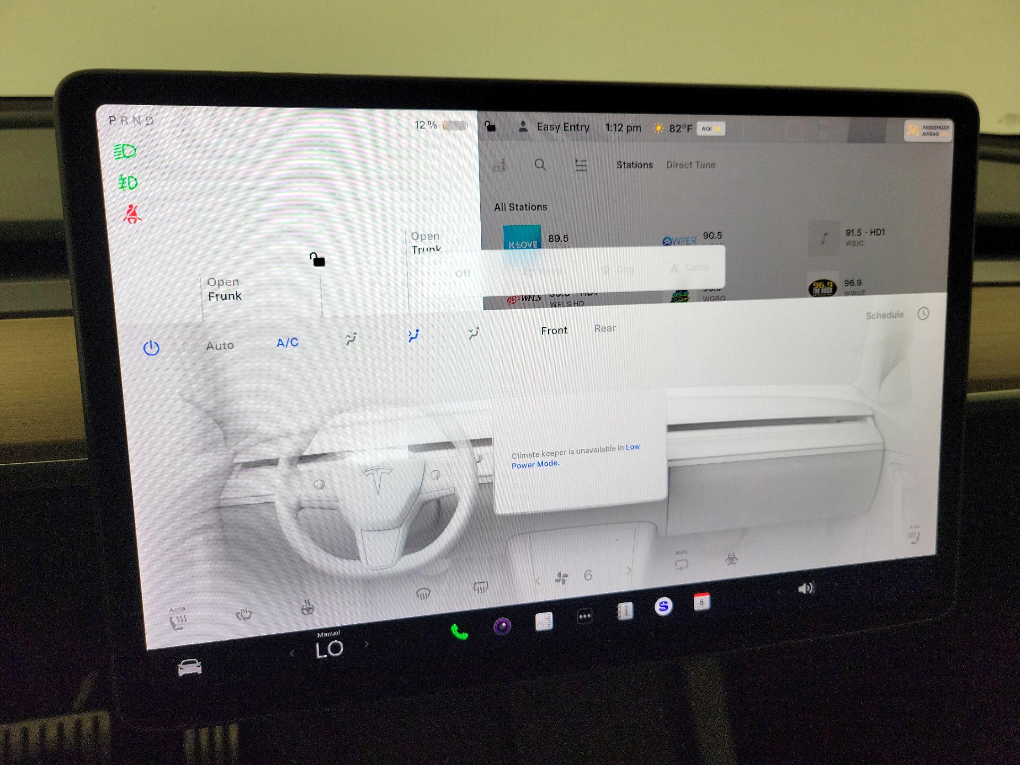Viewport: 1020px width, 765px height.
Task: Tap the sun weather icon
Action: [x=658, y=128]
